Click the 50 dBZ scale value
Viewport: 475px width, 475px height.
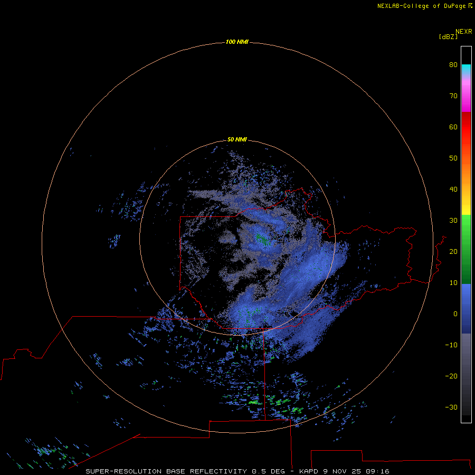(453, 158)
